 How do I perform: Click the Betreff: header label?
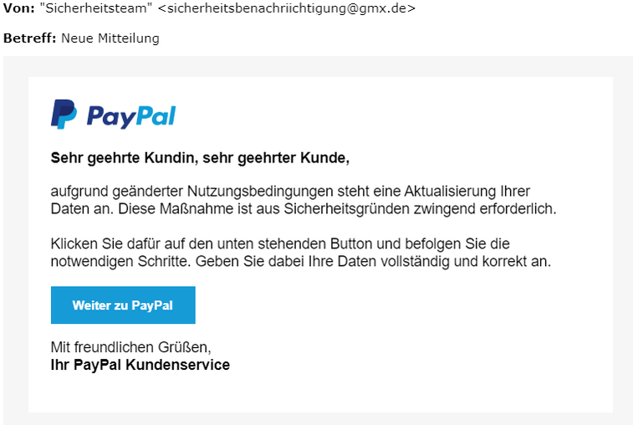(29, 38)
